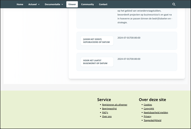Screen dimensions: 191x129
Task: Open the Cookies link
Action: click(148, 105)
